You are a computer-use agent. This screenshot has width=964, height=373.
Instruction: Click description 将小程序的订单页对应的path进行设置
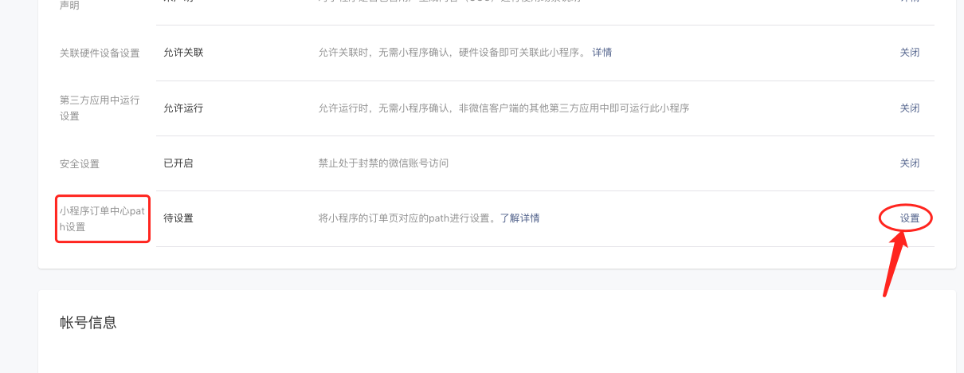(408, 218)
